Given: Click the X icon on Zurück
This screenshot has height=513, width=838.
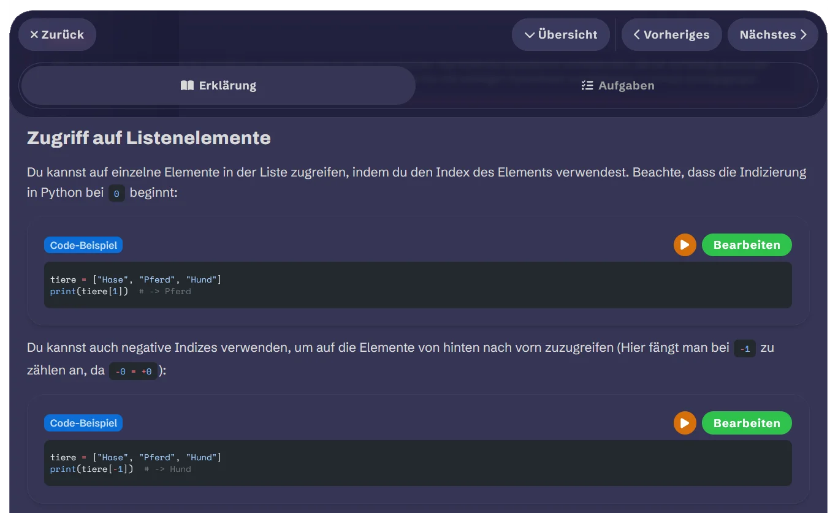Looking at the screenshot, I should [34, 35].
